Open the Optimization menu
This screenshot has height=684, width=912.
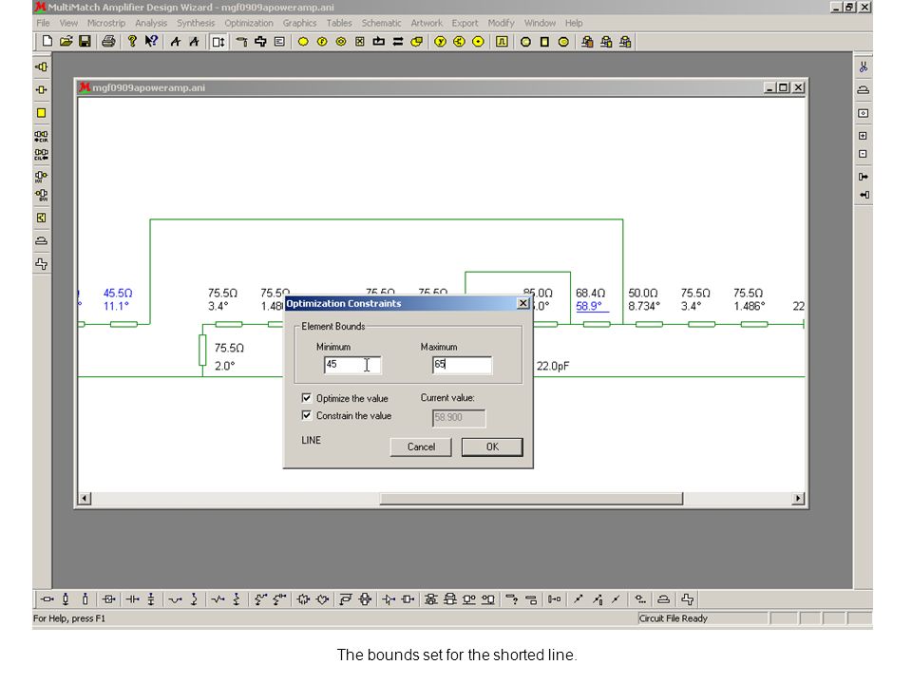(x=249, y=23)
